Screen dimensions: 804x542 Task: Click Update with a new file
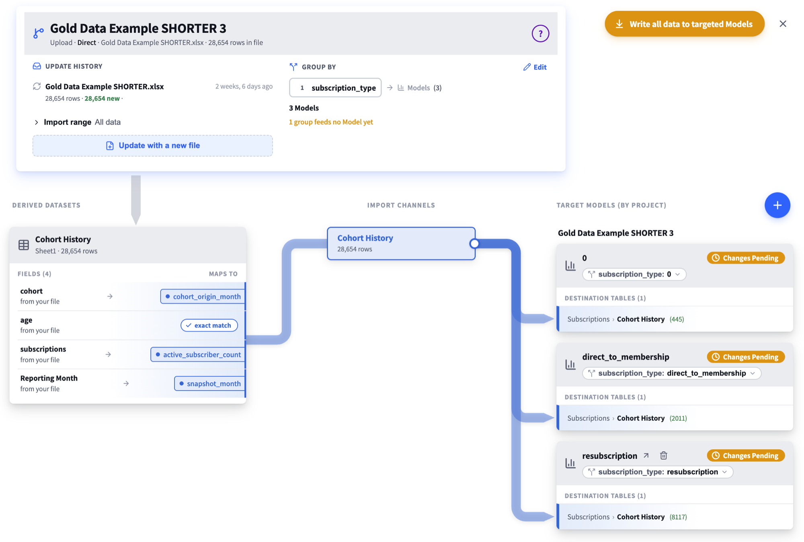[x=152, y=145]
